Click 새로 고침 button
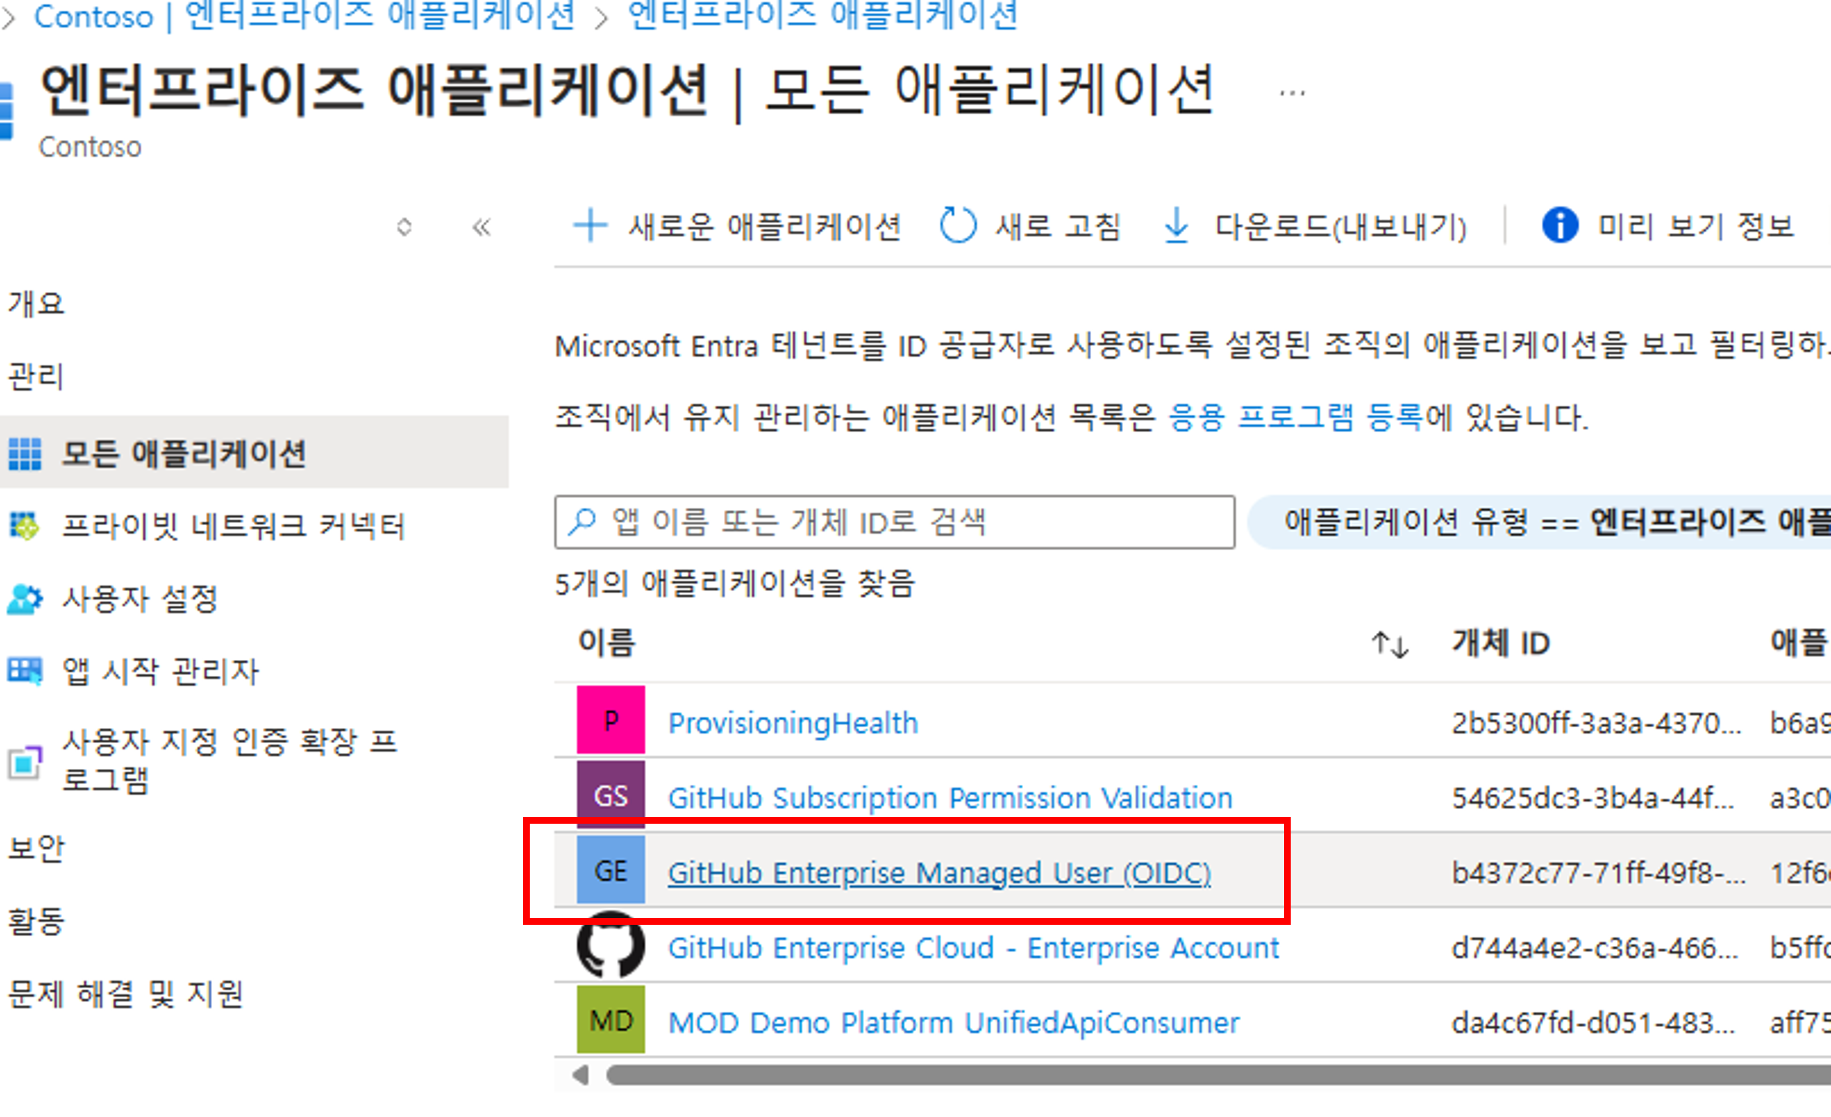Viewport: 1831px width, 1117px height. [x=1030, y=225]
